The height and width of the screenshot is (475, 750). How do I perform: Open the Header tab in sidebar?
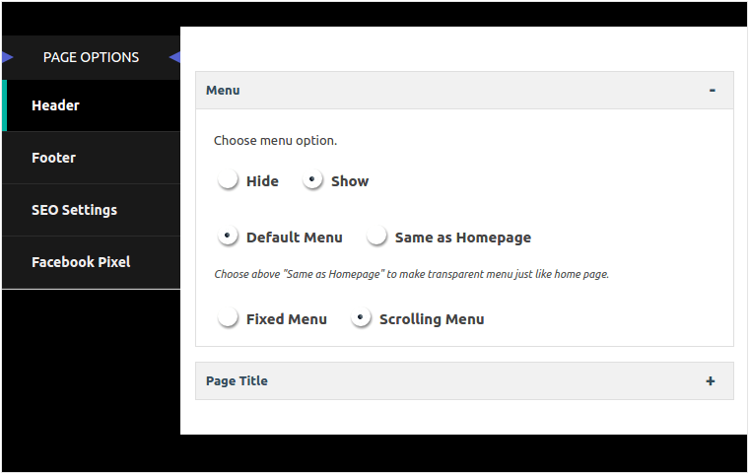[x=91, y=105]
